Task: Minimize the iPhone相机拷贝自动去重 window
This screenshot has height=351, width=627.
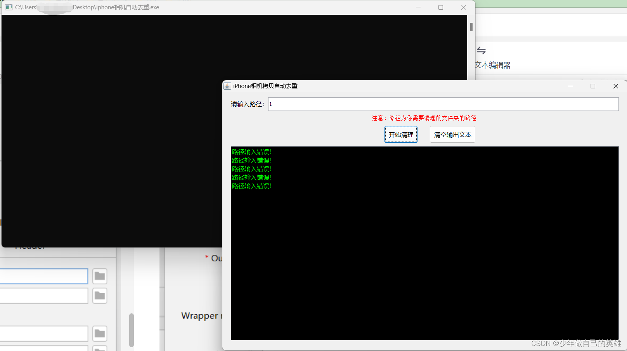Action: point(570,86)
